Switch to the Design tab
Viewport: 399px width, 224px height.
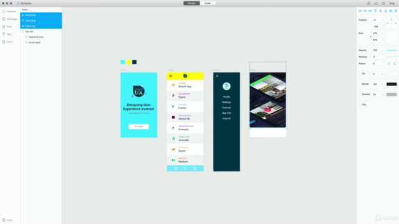click(191, 3)
